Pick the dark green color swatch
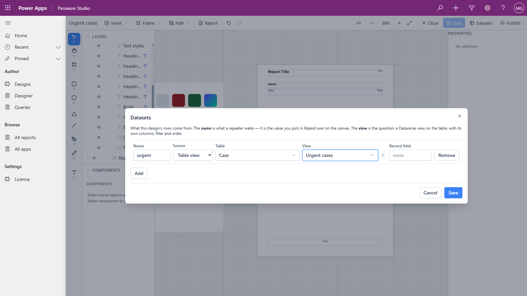The width and height of the screenshot is (527, 296). click(x=195, y=100)
